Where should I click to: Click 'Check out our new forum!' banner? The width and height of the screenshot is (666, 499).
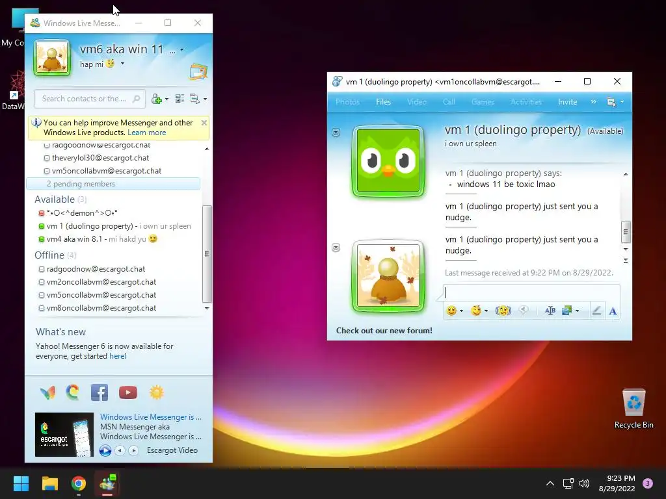pyautogui.click(x=384, y=331)
